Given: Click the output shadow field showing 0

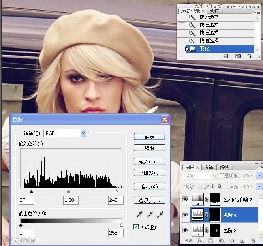Looking at the screenshot, I should (x=26, y=233).
